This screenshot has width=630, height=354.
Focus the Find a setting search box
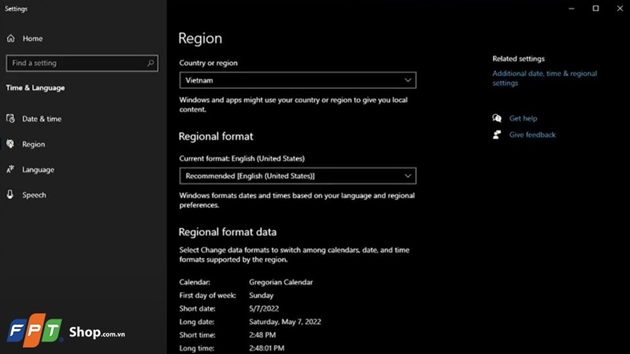click(x=75, y=63)
